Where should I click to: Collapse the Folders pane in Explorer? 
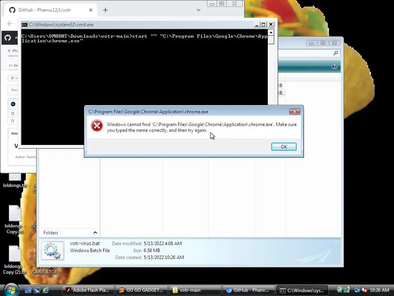click(x=95, y=232)
